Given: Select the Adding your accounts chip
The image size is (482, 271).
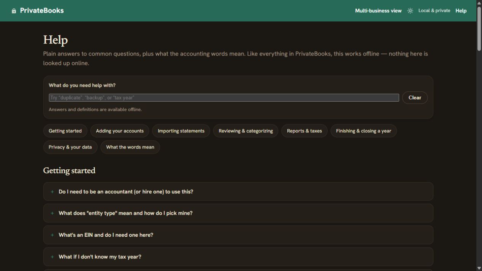Looking at the screenshot, I should [x=120, y=131].
